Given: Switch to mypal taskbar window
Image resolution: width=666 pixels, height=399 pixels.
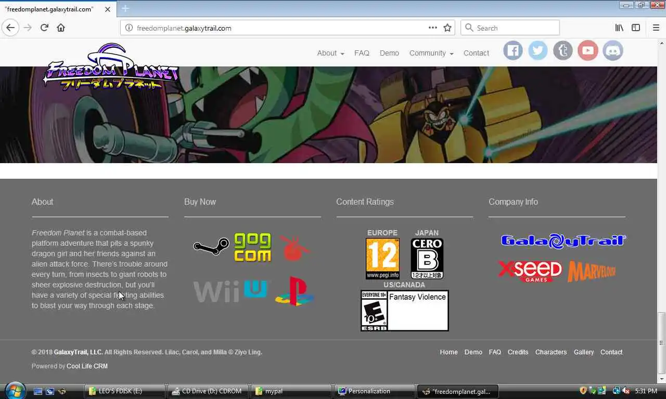Looking at the screenshot, I should (x=291, y=391).
